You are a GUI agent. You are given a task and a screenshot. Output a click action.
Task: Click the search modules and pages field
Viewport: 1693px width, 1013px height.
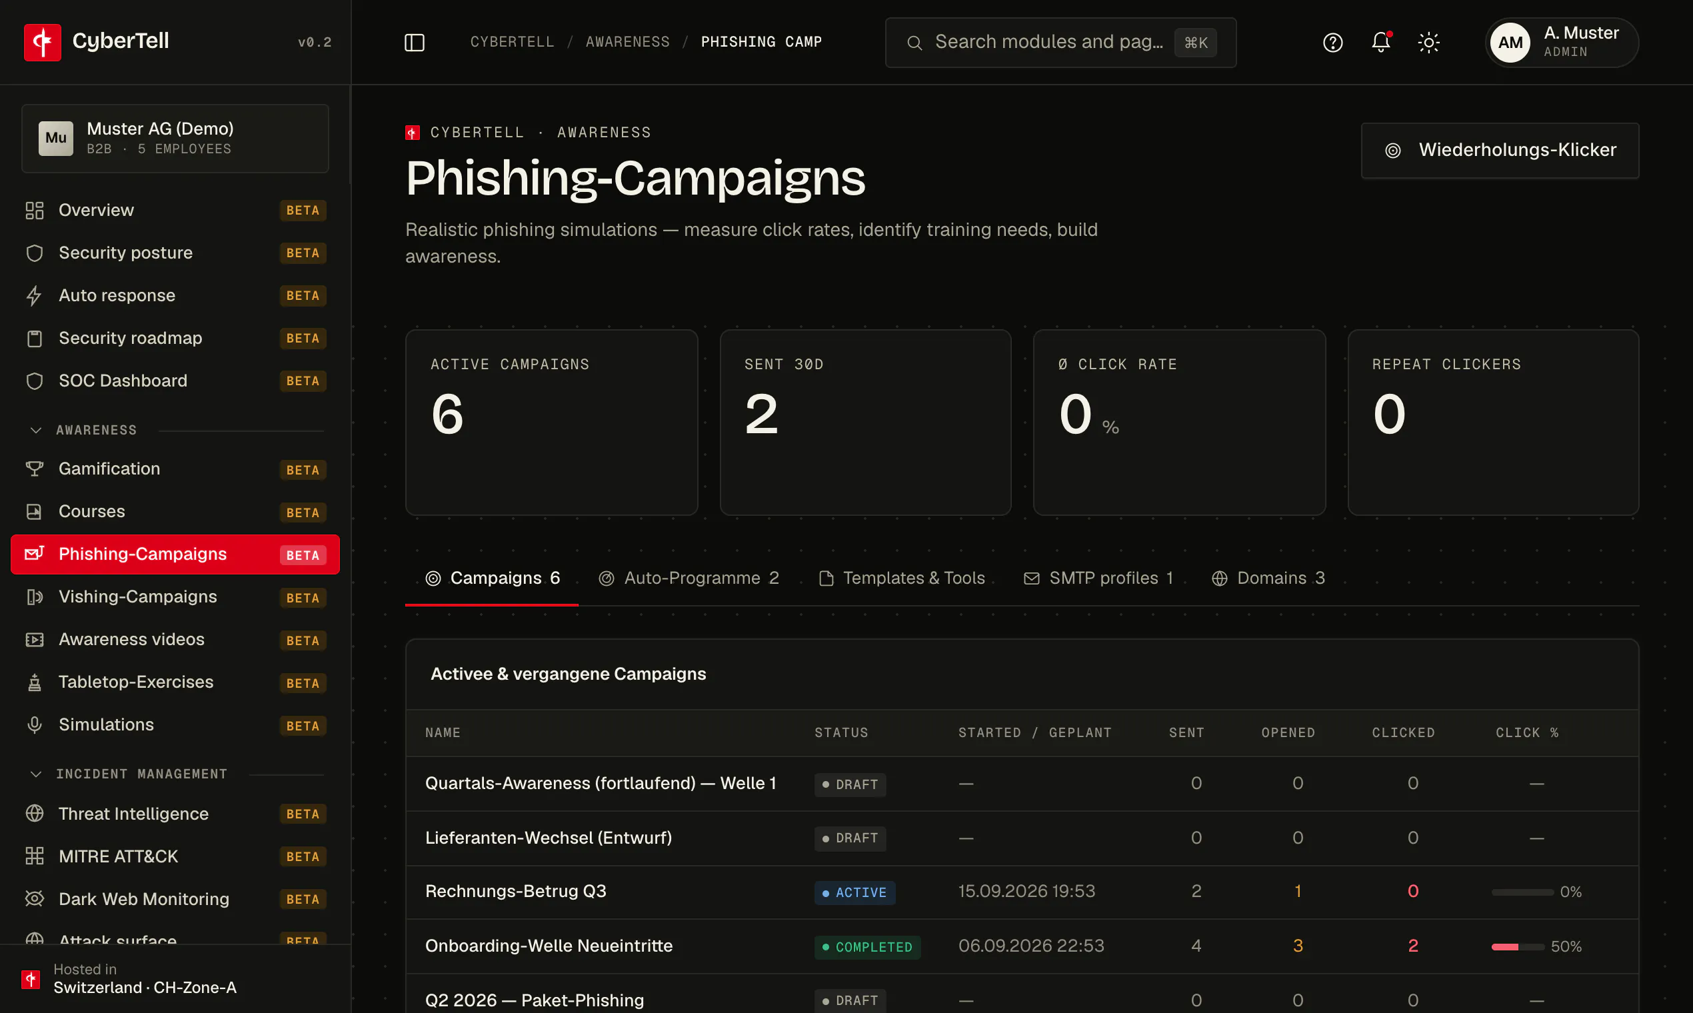[1060, 43]
